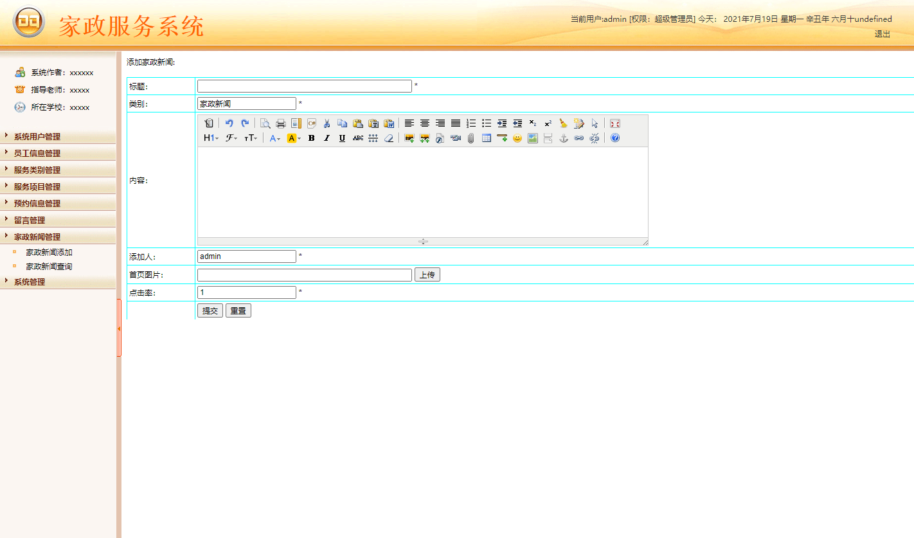Toggle the bulleted list formatting
The width and height of the screenshot is (914, 538).
487,123
